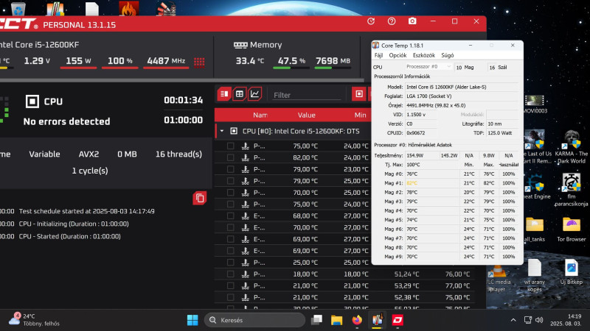Screen dimensions: 590x331
Task: Check box for 21,00 °C row with max 77,00
Action: 230,285
